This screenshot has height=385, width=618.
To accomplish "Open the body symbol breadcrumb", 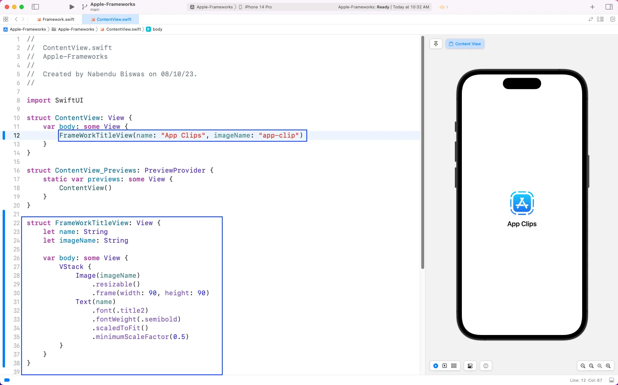I will pyautogui.click(x=154, y=29).
